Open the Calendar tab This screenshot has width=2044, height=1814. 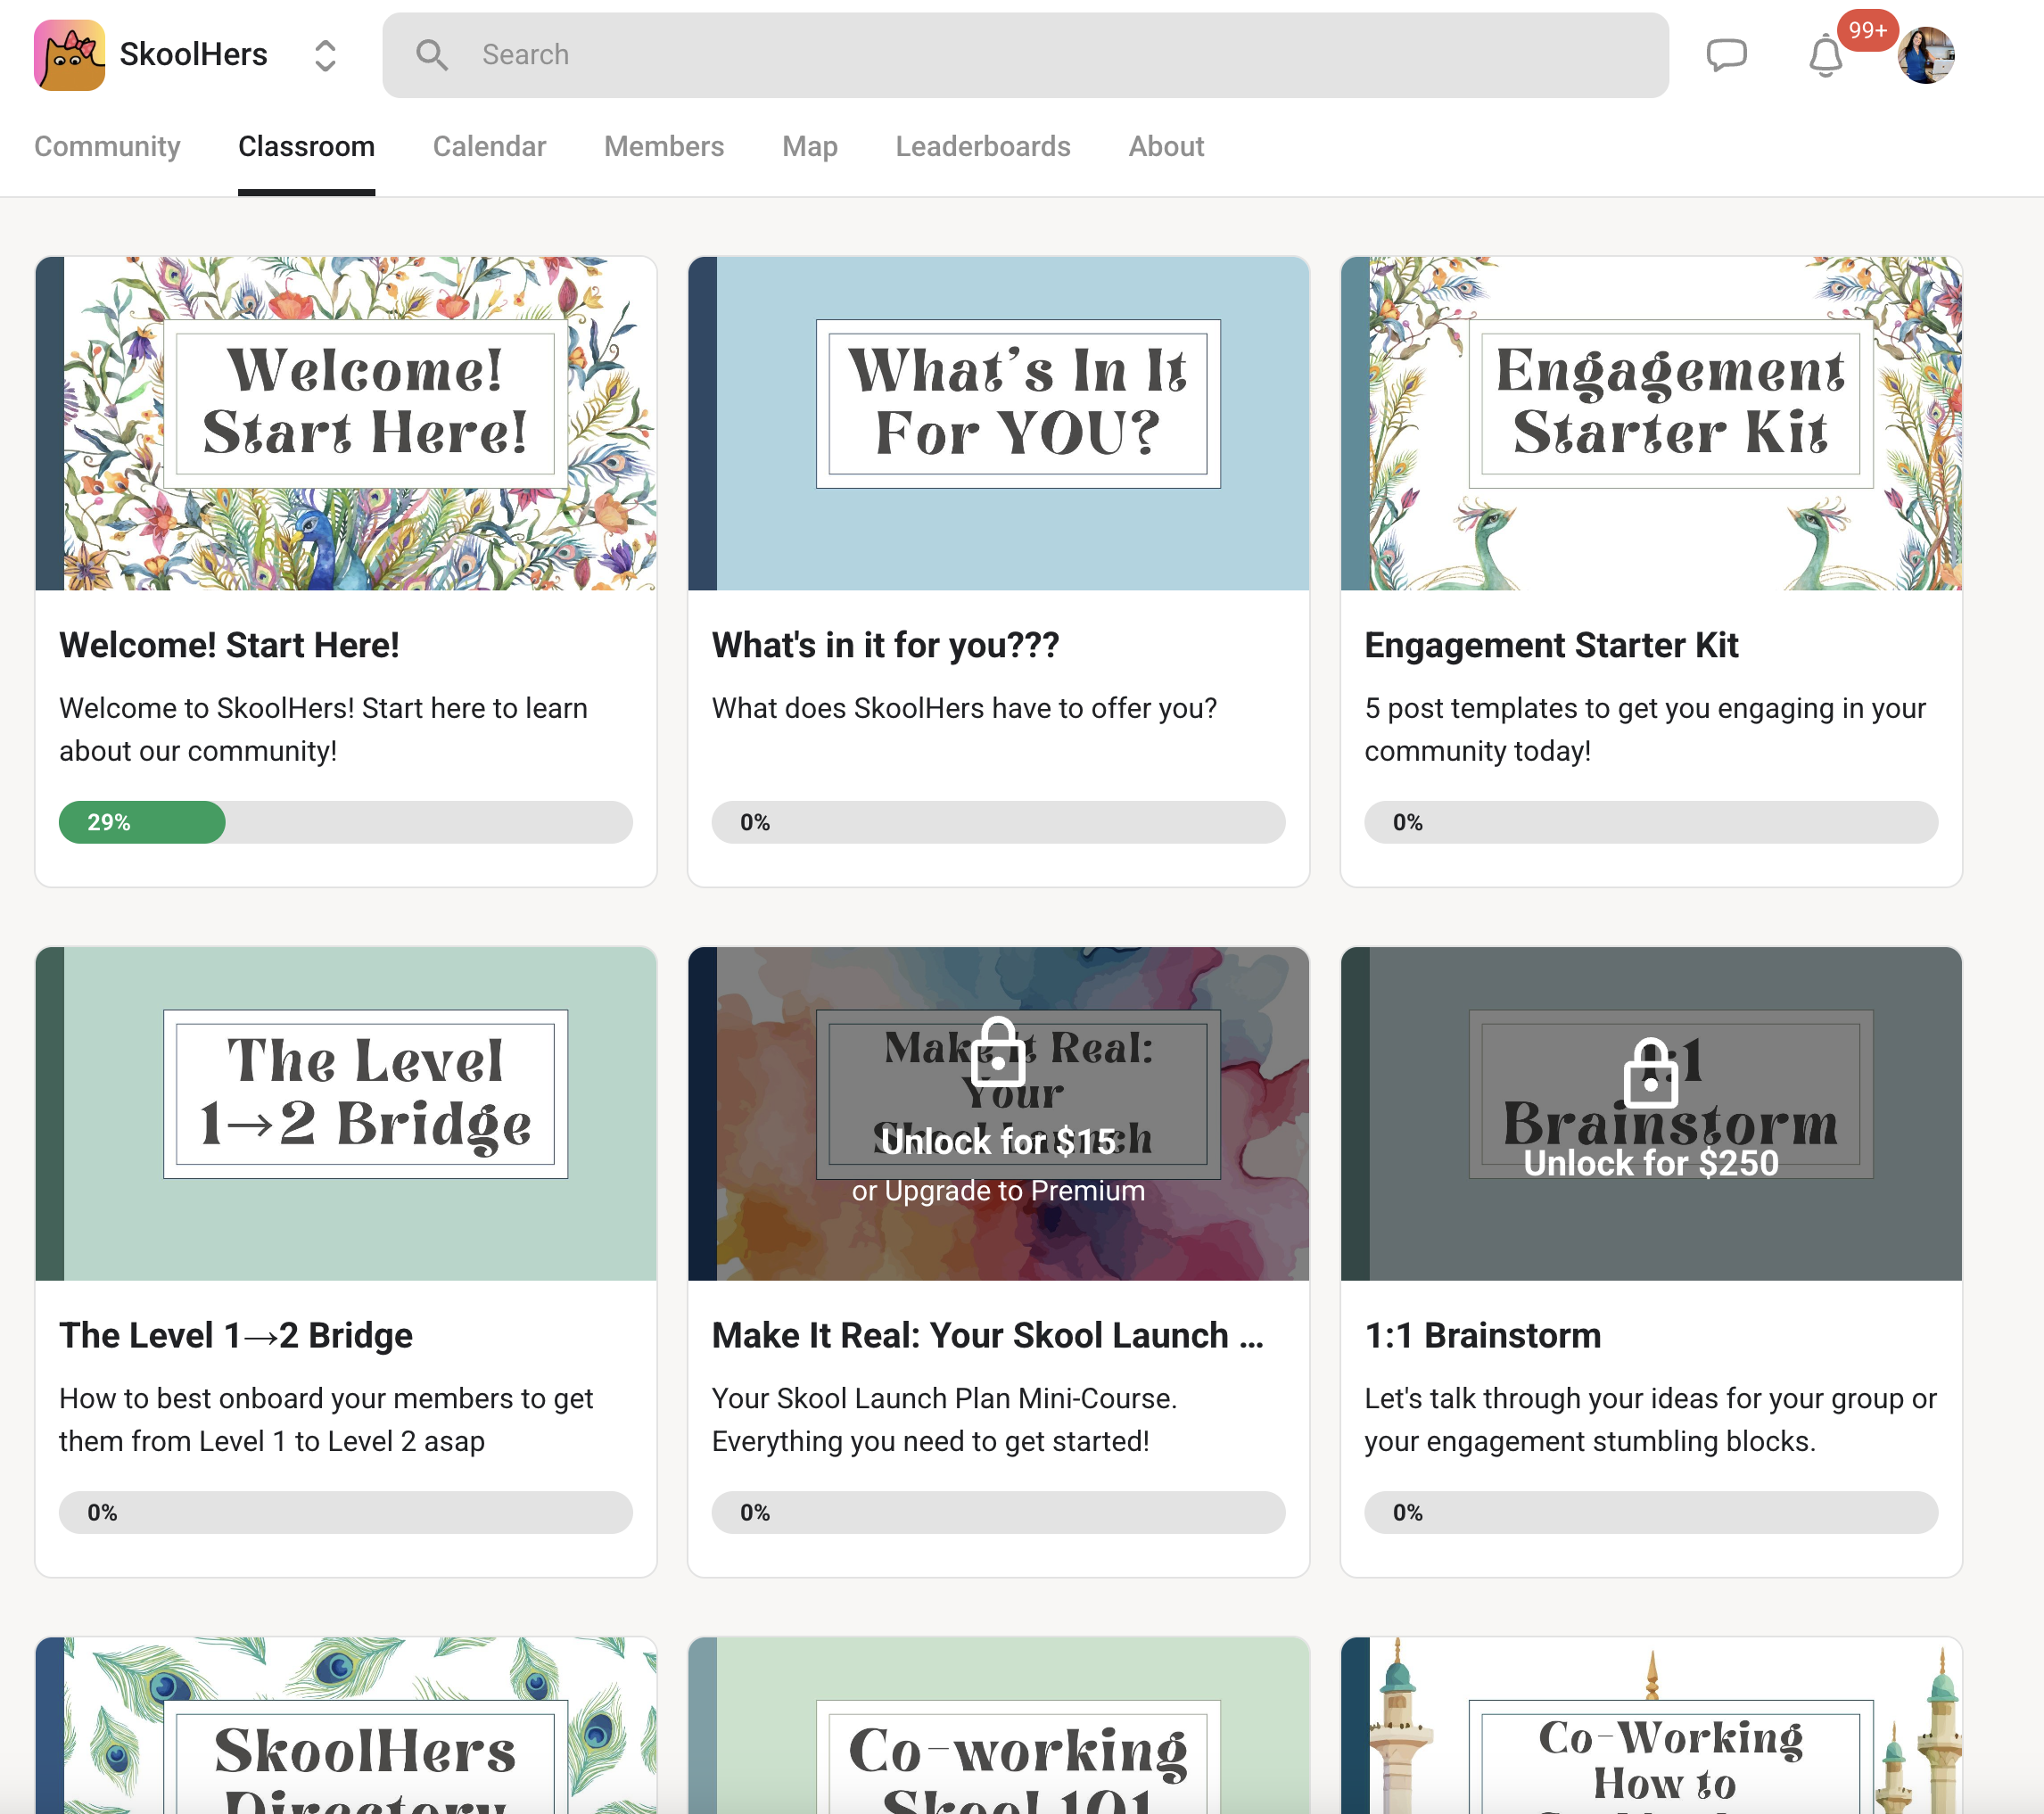pos(489,146)
